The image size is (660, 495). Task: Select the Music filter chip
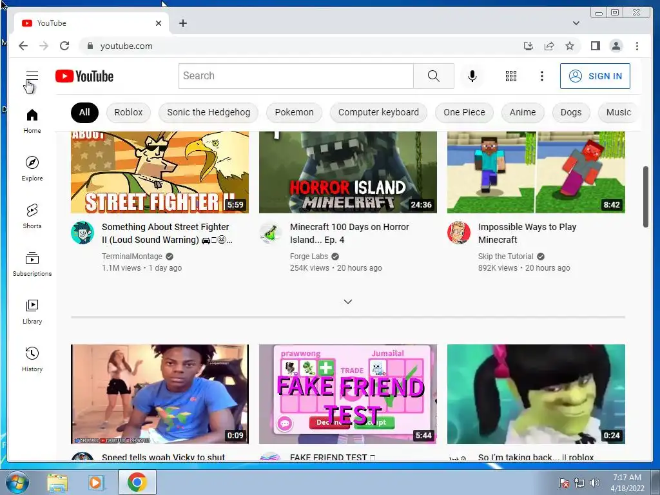click(x=619, y=112)
